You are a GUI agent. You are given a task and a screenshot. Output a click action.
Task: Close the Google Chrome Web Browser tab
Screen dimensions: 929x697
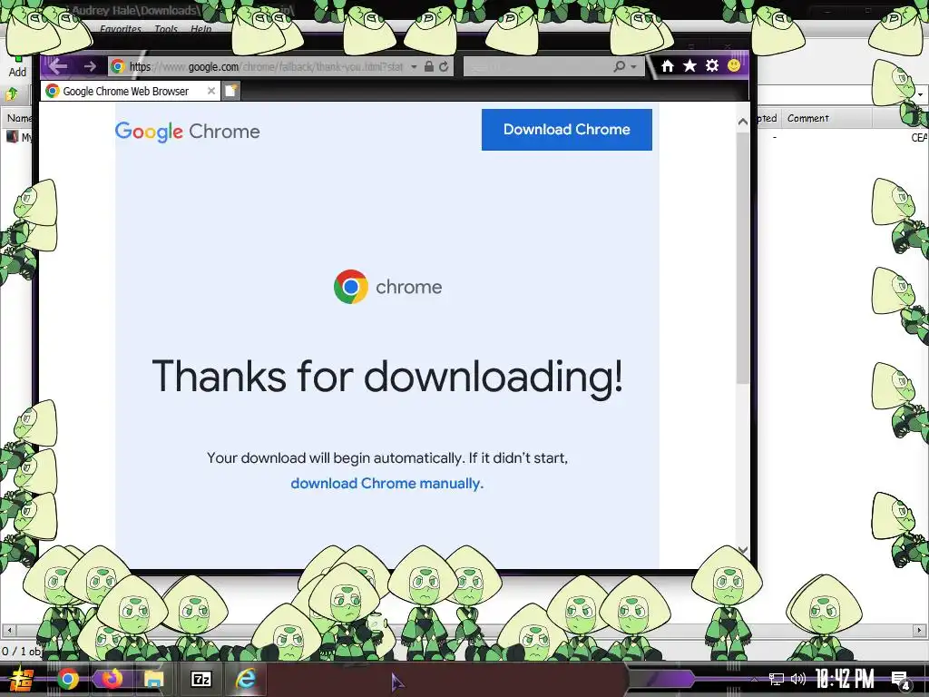pos(210,91)
